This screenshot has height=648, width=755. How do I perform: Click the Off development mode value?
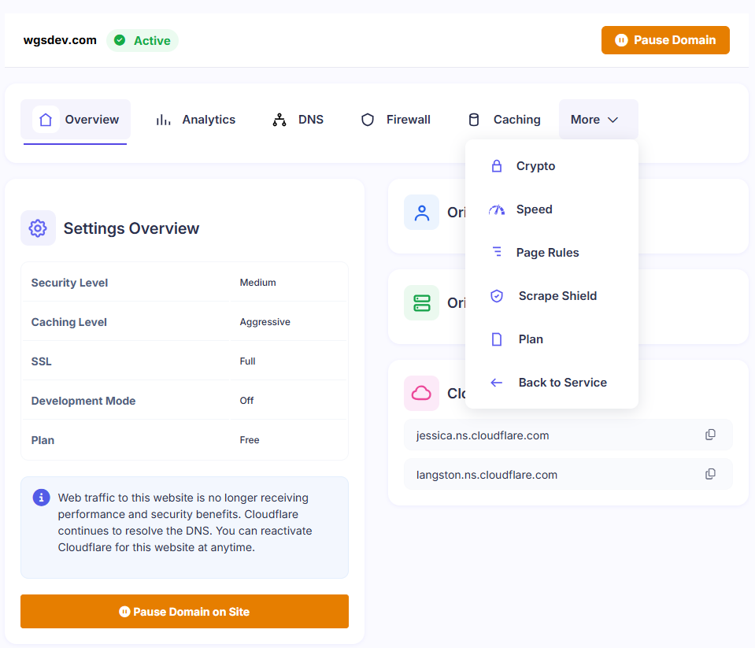246,401
